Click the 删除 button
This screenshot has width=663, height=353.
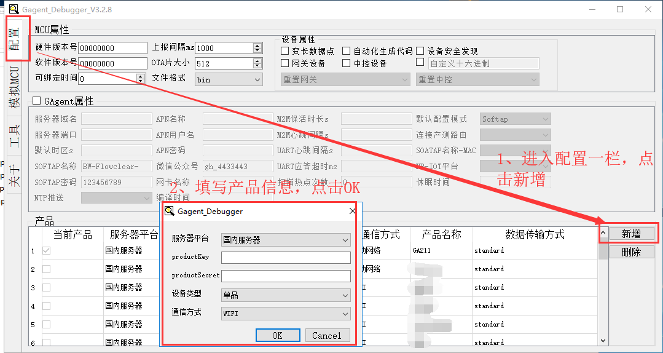tap(631, 252)
